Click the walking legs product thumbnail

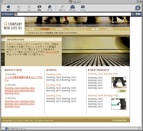(119, 83)
